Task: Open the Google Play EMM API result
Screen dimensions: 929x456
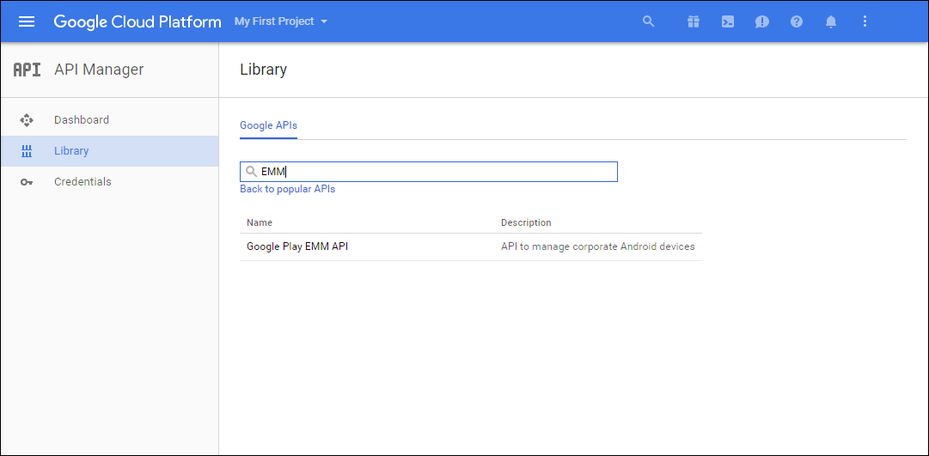Action: 297,246
